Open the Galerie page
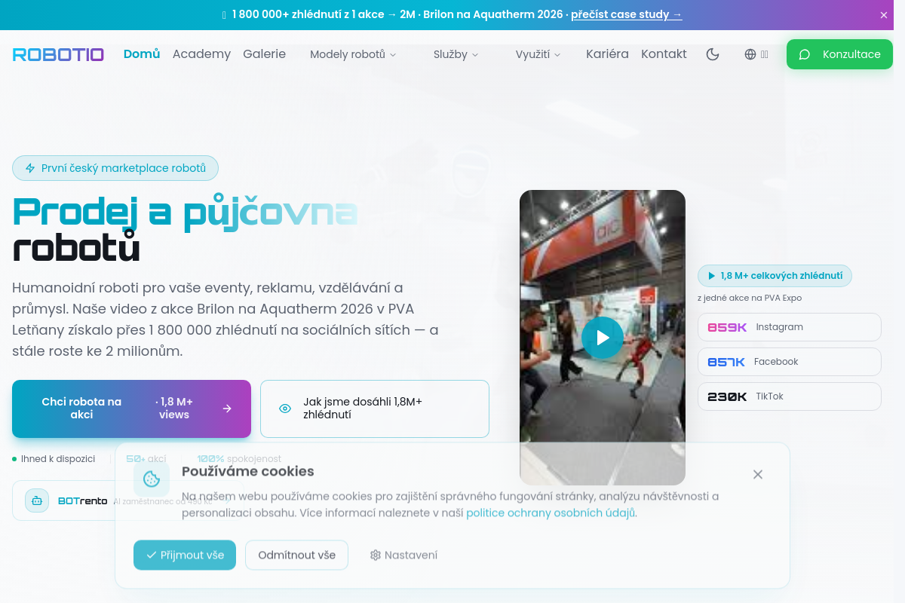 [x=264, y=54]
